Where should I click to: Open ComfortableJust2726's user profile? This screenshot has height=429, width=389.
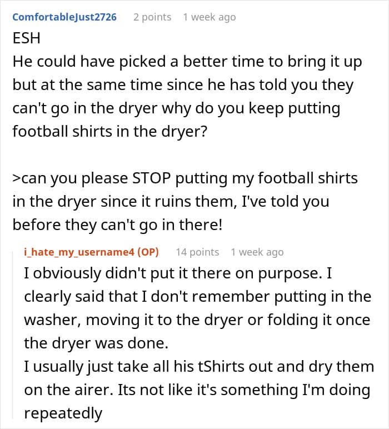pos(64,17)
